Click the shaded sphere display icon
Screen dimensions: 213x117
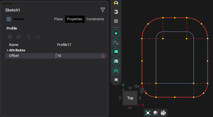[x=155, y=113]
